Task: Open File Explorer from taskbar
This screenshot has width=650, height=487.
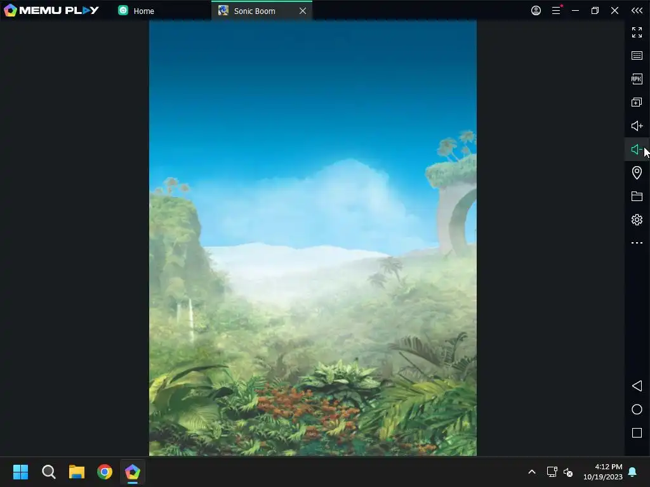Action: pyautogui.click(x=77, y=472)
